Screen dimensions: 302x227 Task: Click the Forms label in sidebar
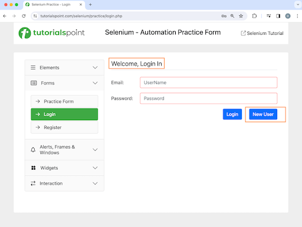tap(48, 83)
